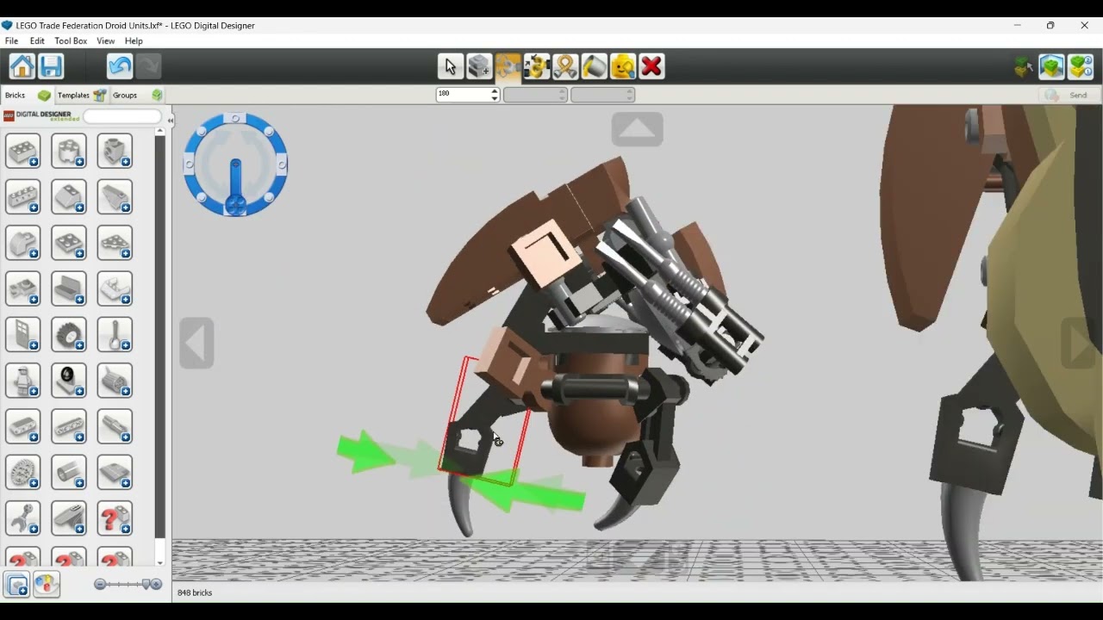Expand the flat plates category
Image resolution: width=1103 pixels, height=620 pixels.
(x=69, y=243)
